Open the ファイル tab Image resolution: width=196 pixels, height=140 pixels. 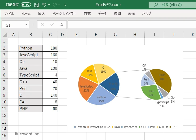point(9,13)
